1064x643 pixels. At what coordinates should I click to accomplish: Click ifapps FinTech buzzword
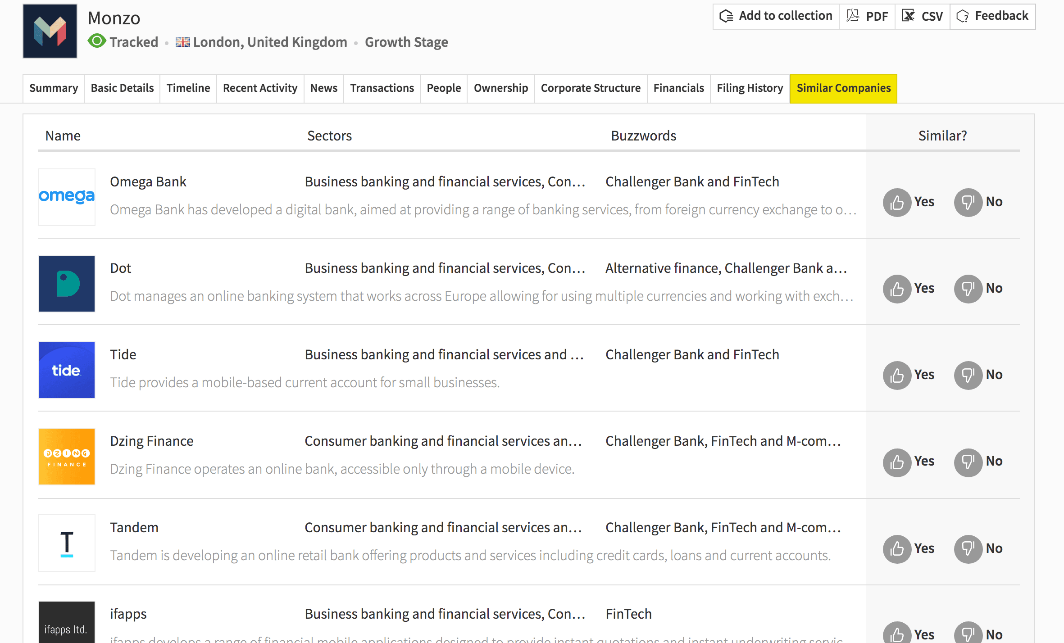[628, 614]
